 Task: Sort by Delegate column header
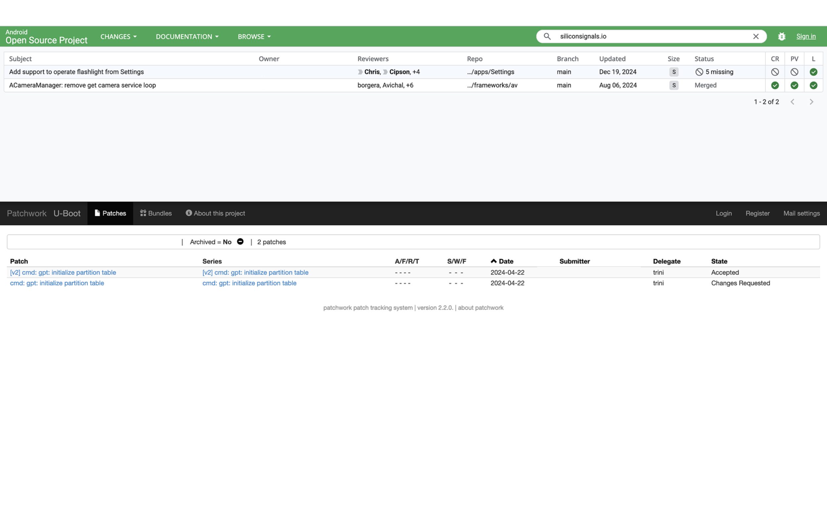point(666,261)
